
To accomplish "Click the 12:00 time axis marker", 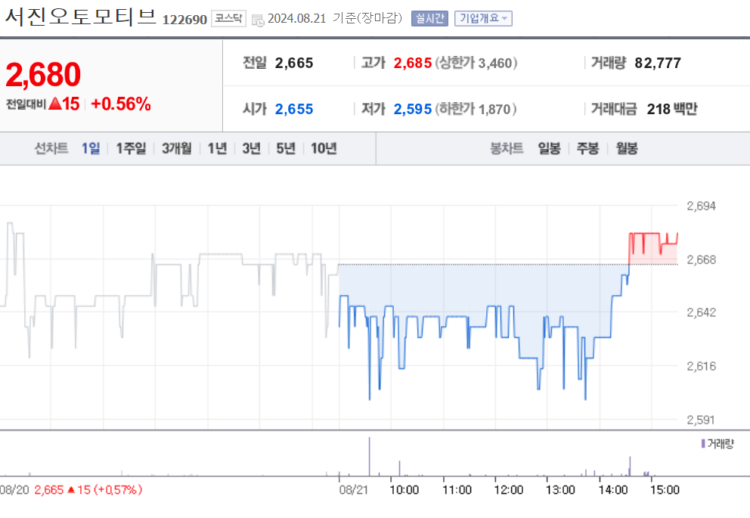I will coord(509,490).
